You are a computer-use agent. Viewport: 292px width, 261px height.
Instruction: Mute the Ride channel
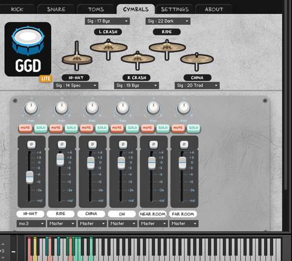coord(56,128)
